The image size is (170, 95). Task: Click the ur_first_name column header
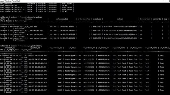(119, 48)
